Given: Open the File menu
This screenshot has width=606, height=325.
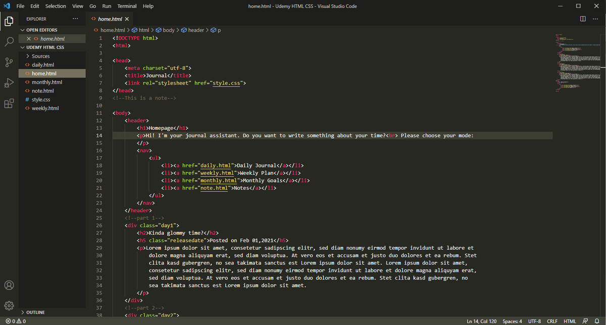Looking at the screenshot, I should 20,6.
